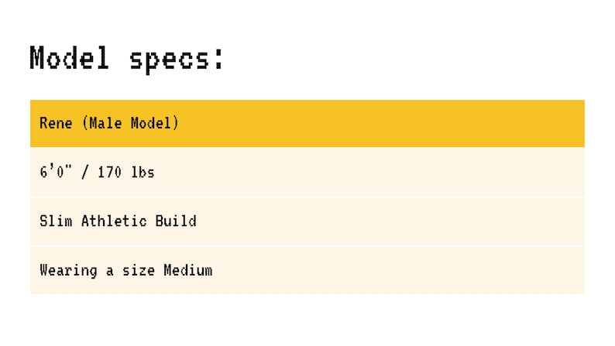
Task: Click the height value 6'0"
Action: pos(56,172)
